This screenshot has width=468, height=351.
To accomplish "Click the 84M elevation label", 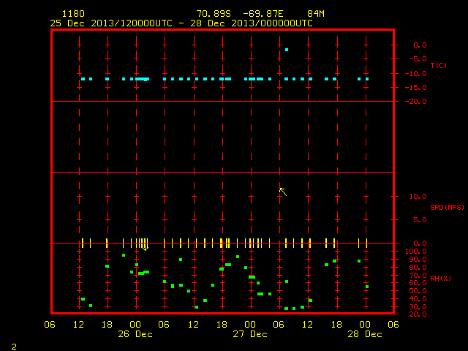I will point(316,14).
